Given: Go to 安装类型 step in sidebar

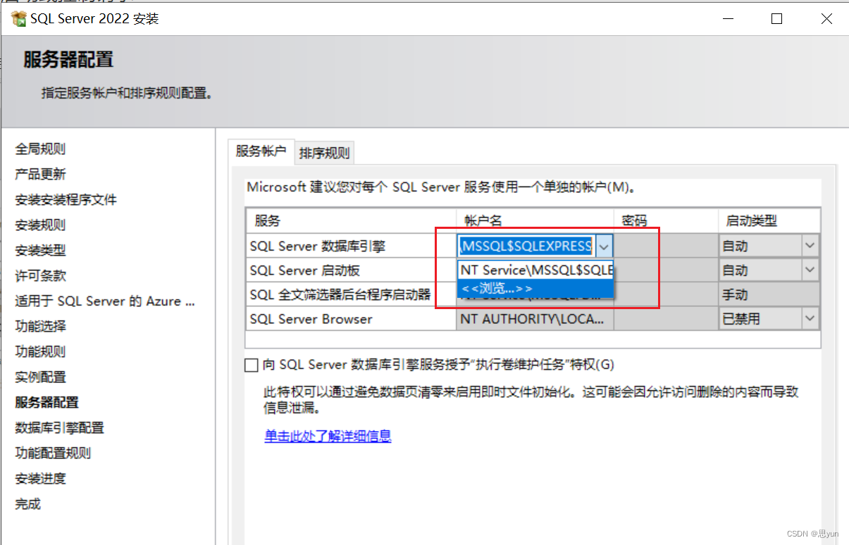Looking at the screenshot, I should 40,250.
